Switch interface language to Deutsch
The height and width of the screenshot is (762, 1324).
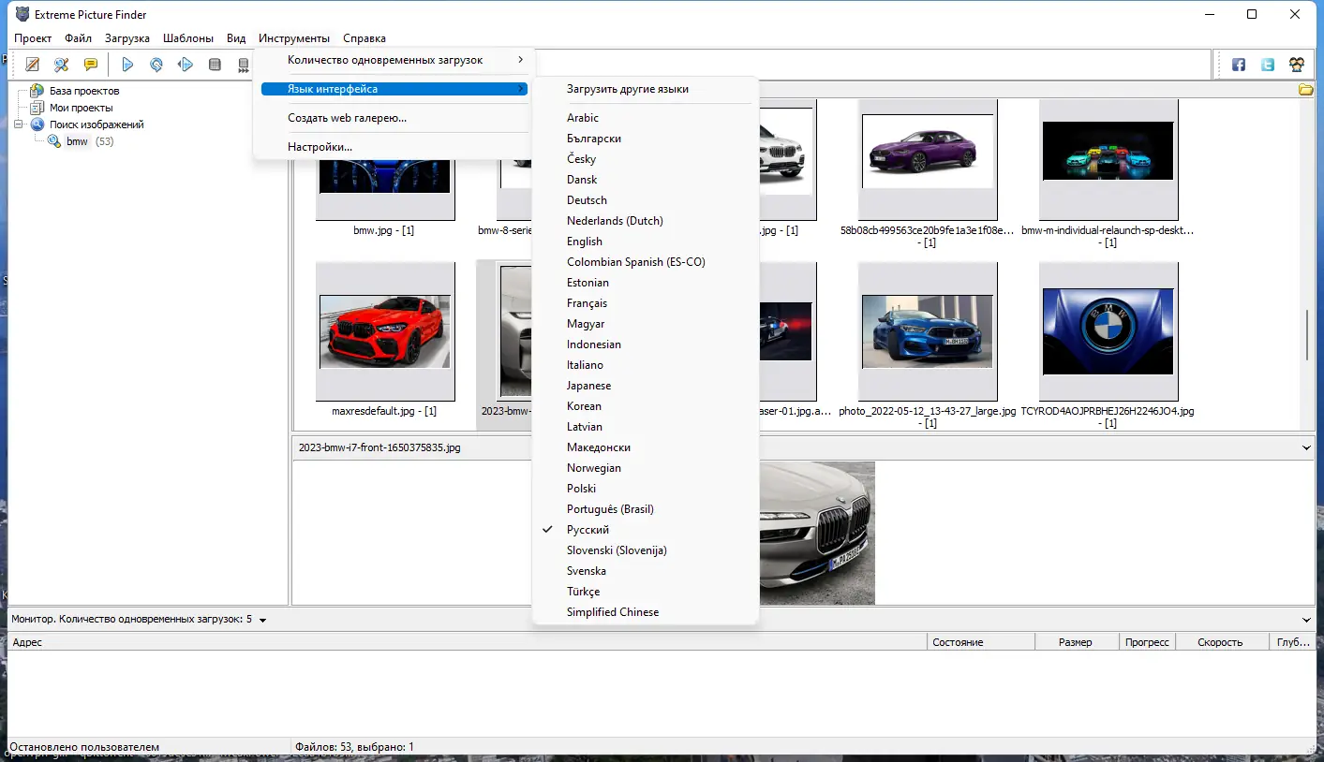587,200
